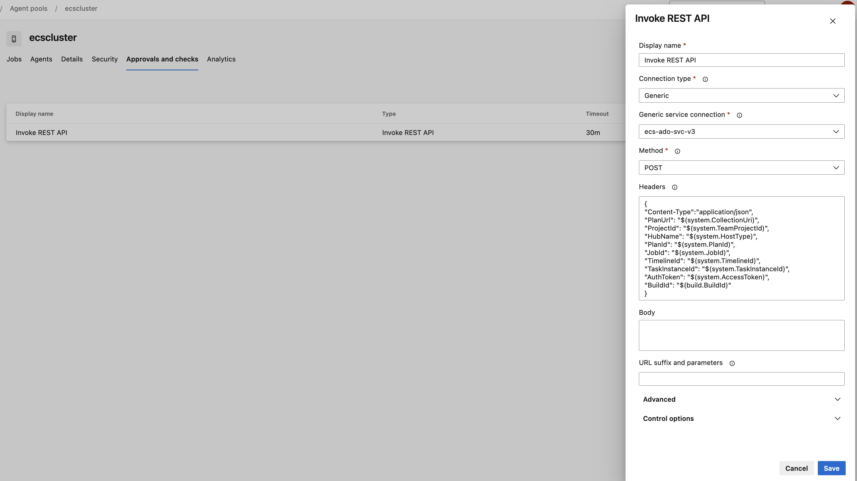
Task: Click the Analytics tab icon
Action: pos(221,59)
